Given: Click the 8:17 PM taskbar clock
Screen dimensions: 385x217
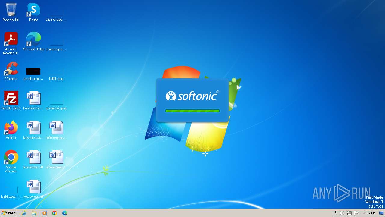Looking at the screenshot, I should click(x=369, y=213).
